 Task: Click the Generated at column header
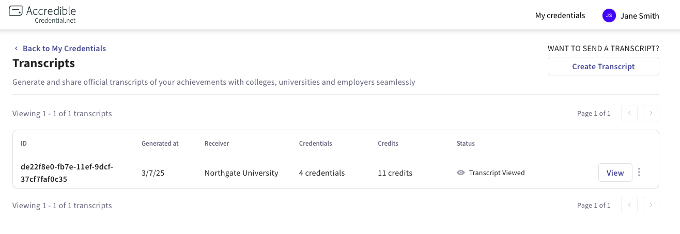pyautogui.click(x=160, y=143)
